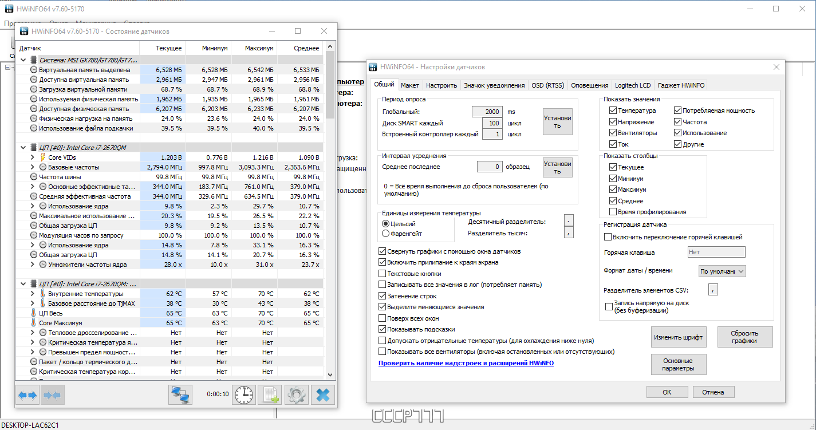
Task: Click the Максимум column header
Action: pyautogui.click(x=254, y=48)
